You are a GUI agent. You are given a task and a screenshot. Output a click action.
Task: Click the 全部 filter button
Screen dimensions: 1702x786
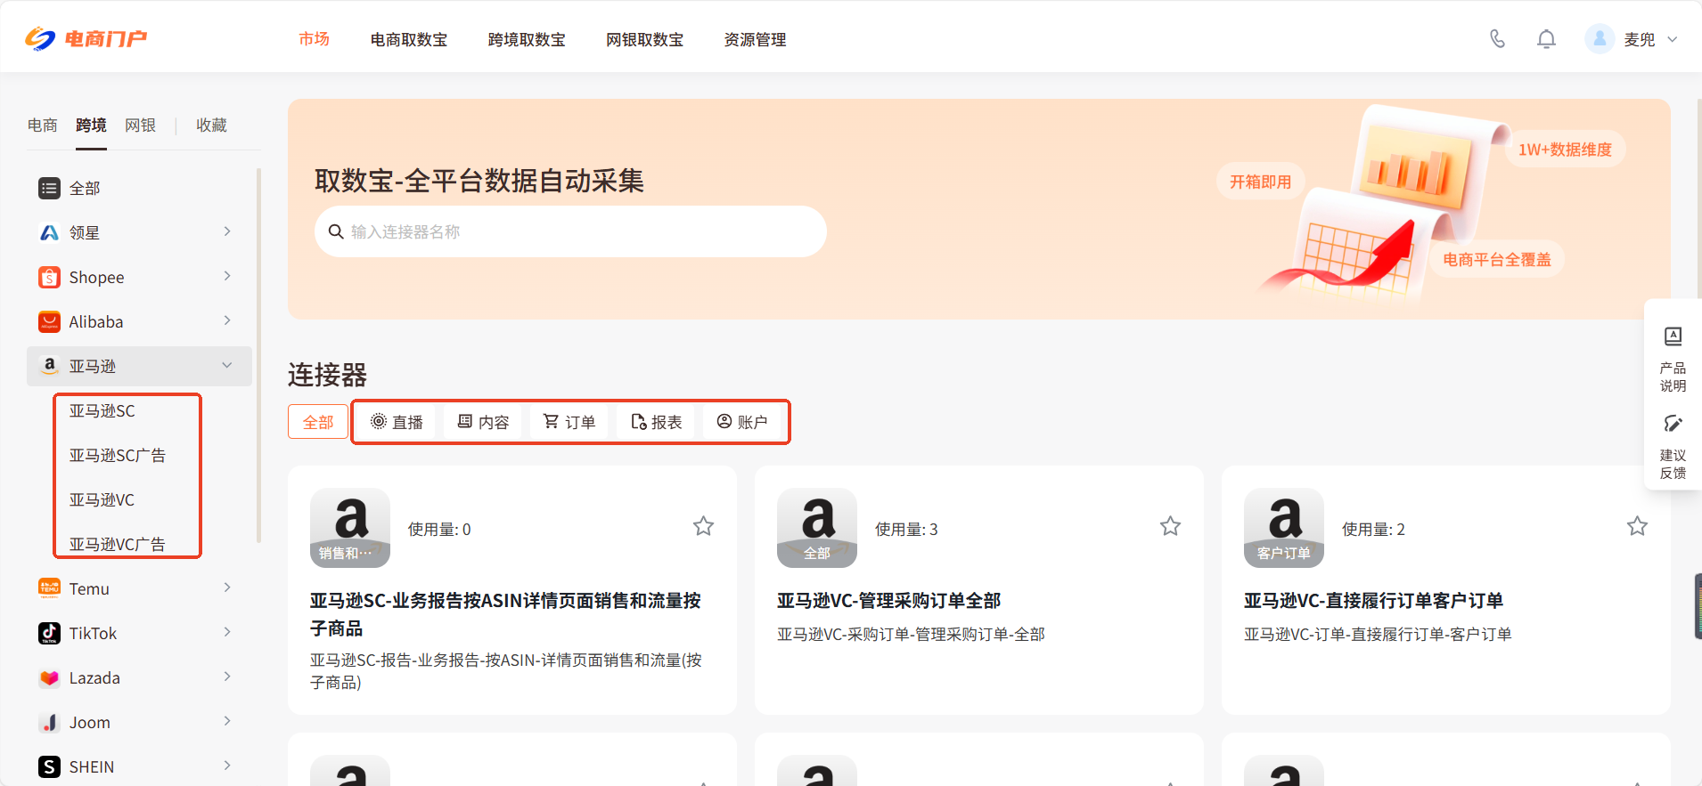[318, 422]
